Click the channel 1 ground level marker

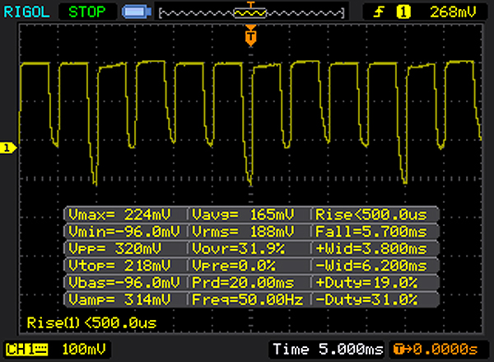pos(7,148)
